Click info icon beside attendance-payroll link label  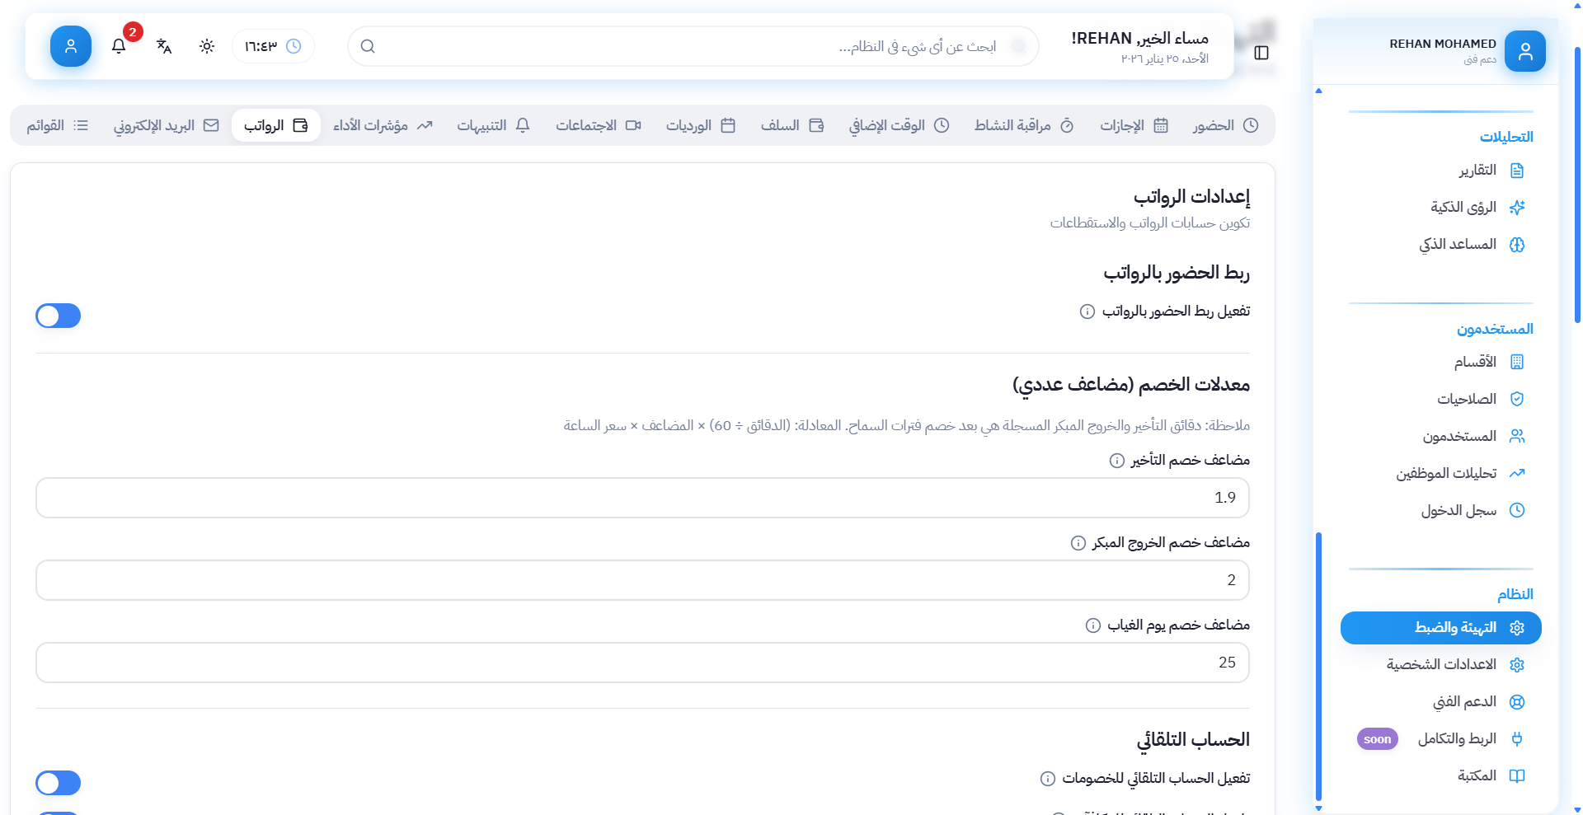point(1087,311)
